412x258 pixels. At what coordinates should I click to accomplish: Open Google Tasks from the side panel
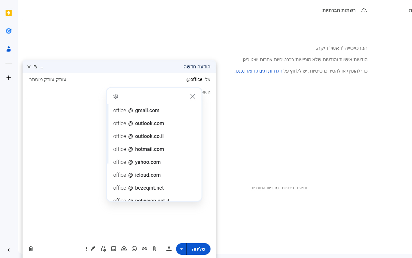tap(9, 31)
